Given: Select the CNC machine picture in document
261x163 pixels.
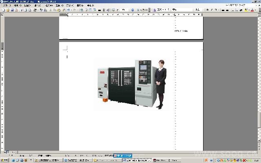Looking at the screenshot, I should 132,84.
